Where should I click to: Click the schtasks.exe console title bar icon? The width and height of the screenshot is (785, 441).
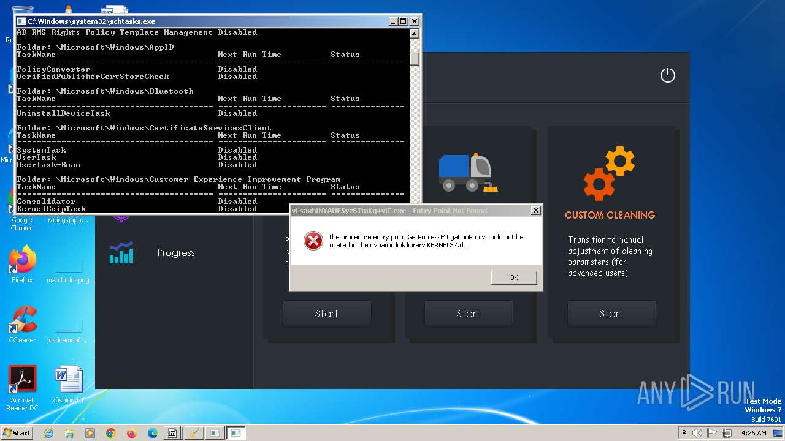point(22,21)
